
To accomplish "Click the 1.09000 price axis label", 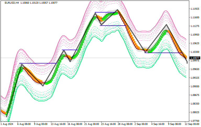I will click(195, 86).
